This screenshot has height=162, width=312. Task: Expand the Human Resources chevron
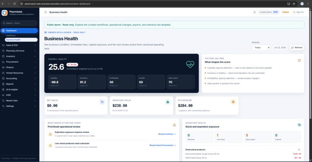tap(35, 73)
